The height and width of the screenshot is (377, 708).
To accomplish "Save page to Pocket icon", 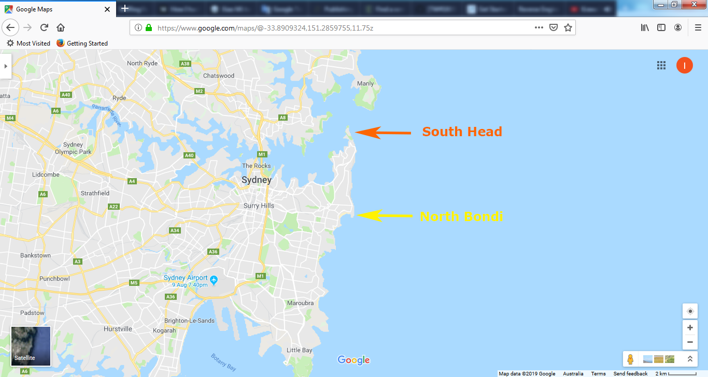I will [x=554, y=27].
